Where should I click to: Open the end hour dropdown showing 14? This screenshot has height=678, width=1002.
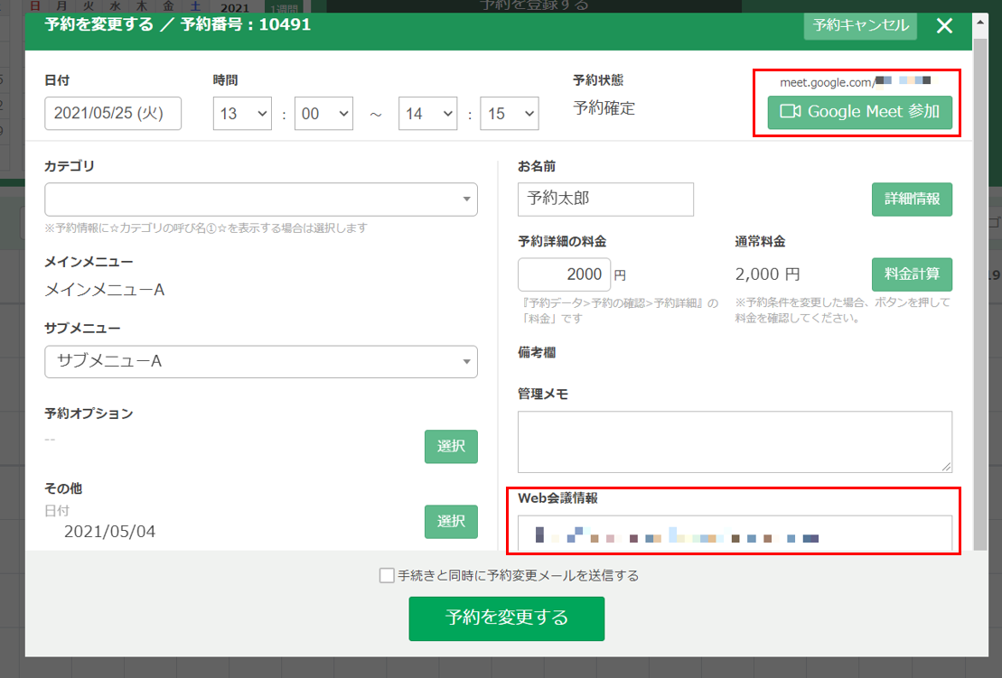pyautogui.click(x=427, y=114)
